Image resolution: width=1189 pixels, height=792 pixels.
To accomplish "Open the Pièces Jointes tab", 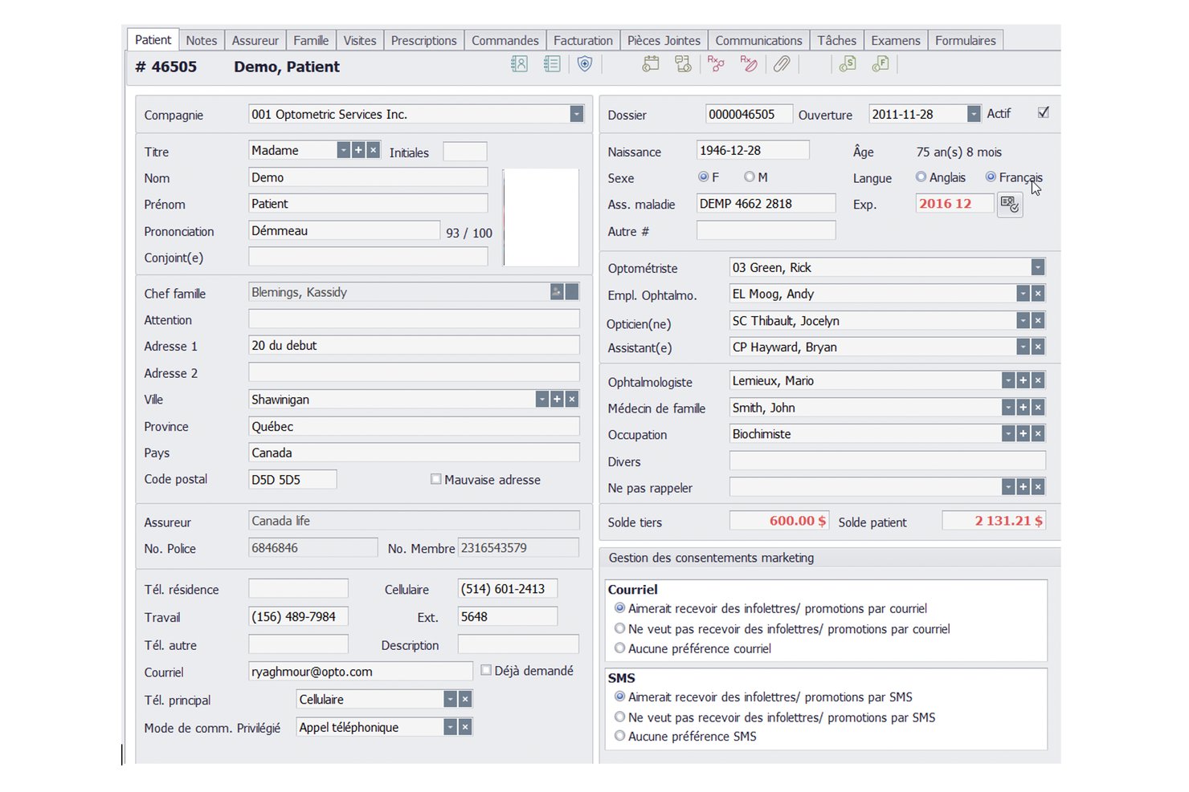I will (x=664, y=40).
